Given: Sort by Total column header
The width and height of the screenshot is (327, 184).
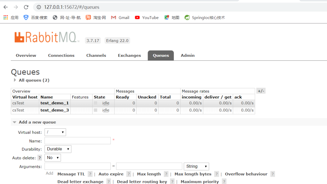Looking at the screenshot, I should pyautogui.click(x=165, y=97).
